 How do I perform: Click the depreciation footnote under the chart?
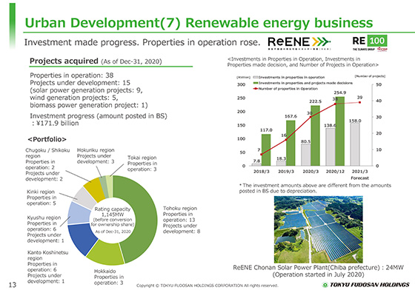(x=315, y=188)
